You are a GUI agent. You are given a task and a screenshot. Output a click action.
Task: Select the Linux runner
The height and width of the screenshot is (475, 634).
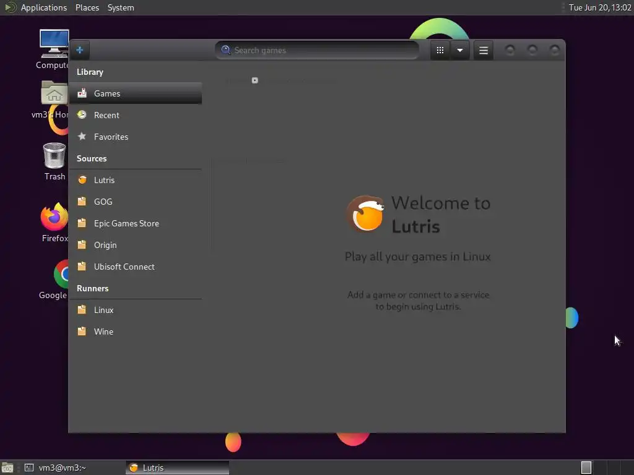pos(136,310)
